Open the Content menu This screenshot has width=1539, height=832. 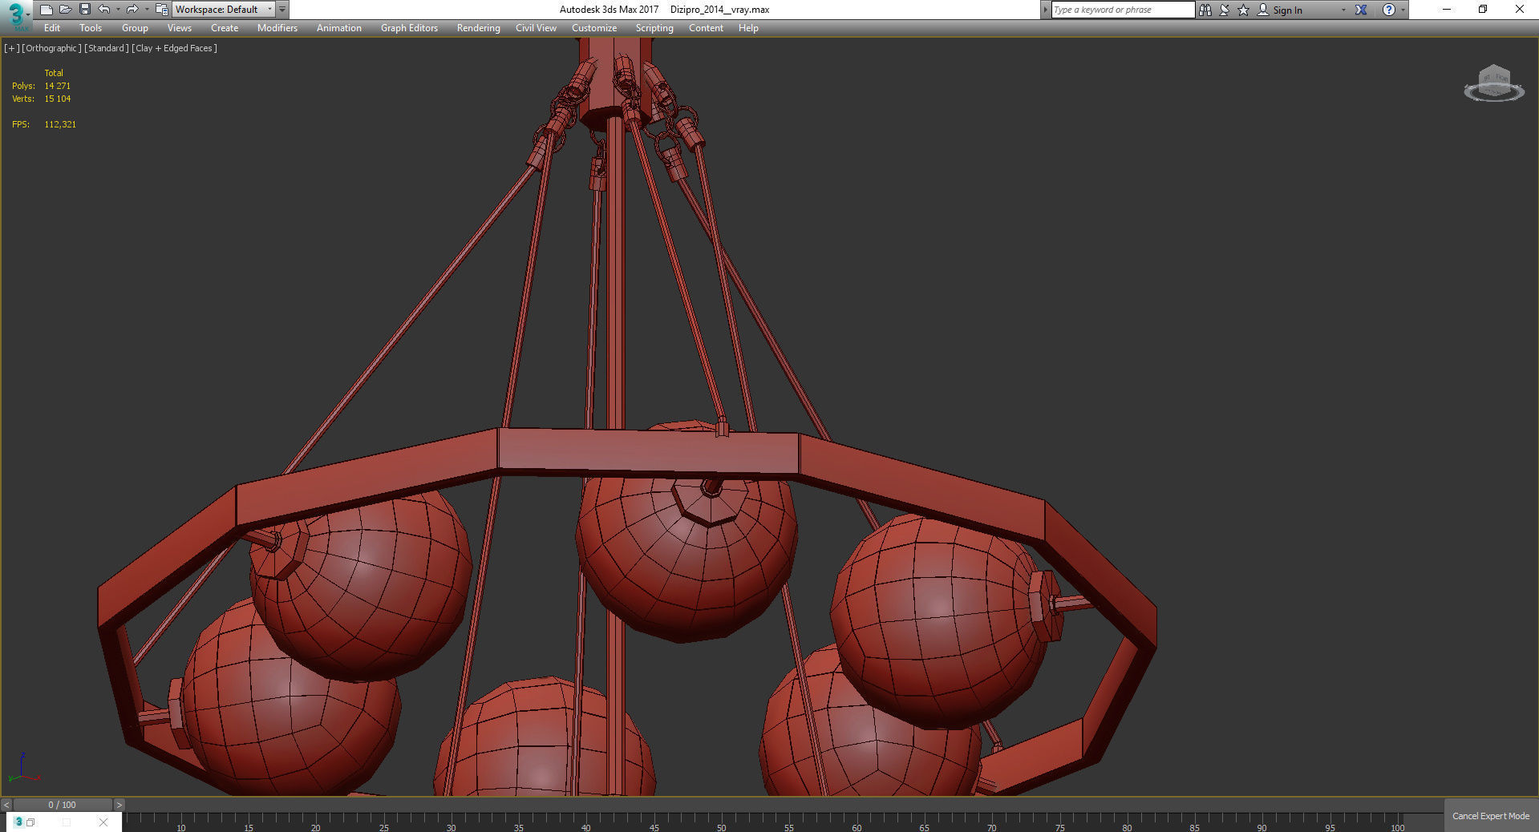tap(706, 28)
